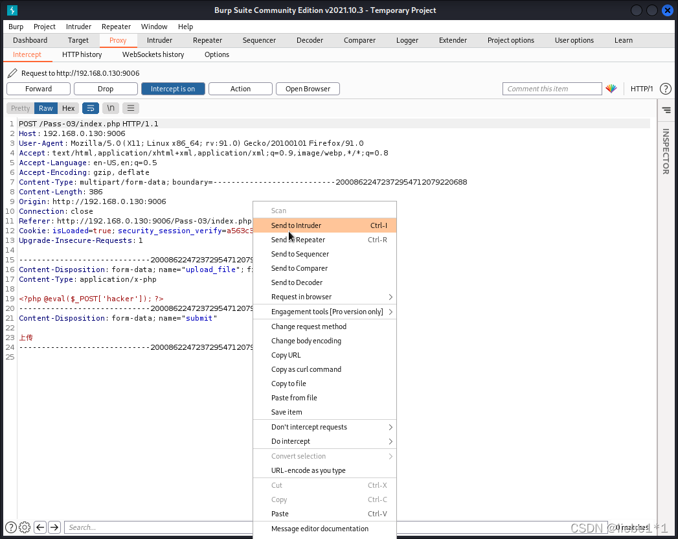Toggle the Intercept is on button

click(x=173, y=89)
